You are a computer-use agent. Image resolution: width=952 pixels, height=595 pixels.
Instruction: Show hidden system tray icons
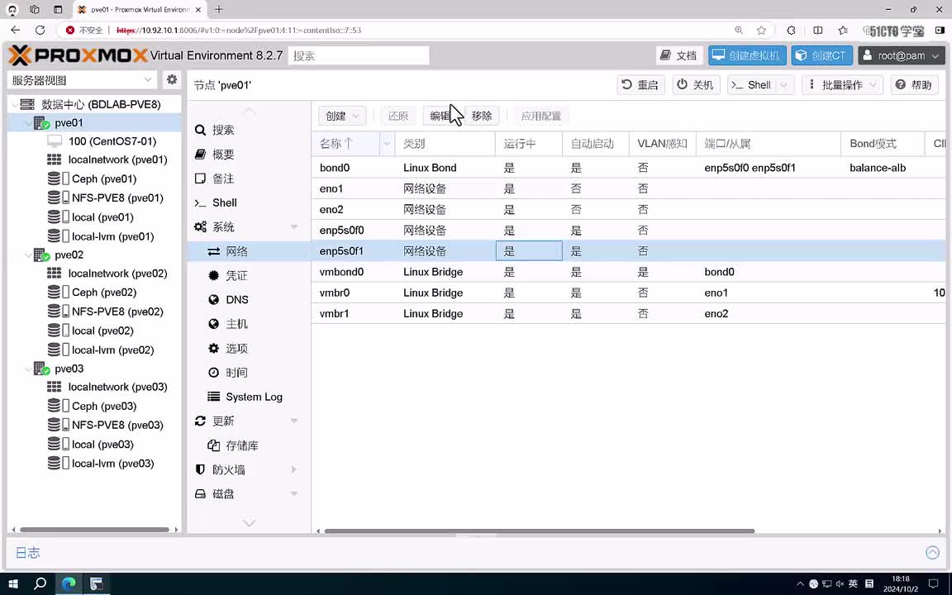coord(800,584)
